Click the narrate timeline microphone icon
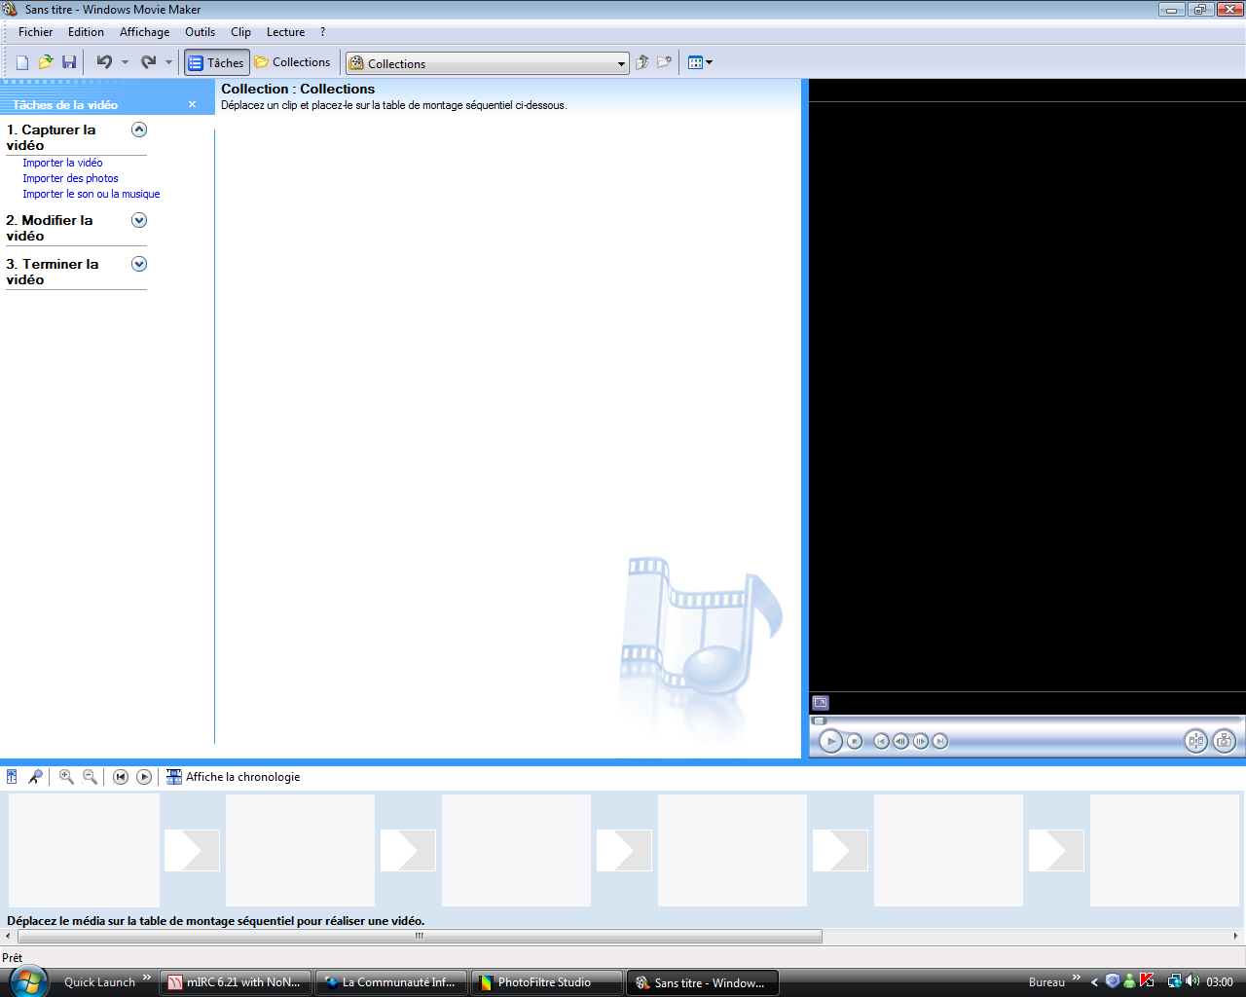Image resolution: width=1246 pixels, height=997 pixels. pos(35,777)
